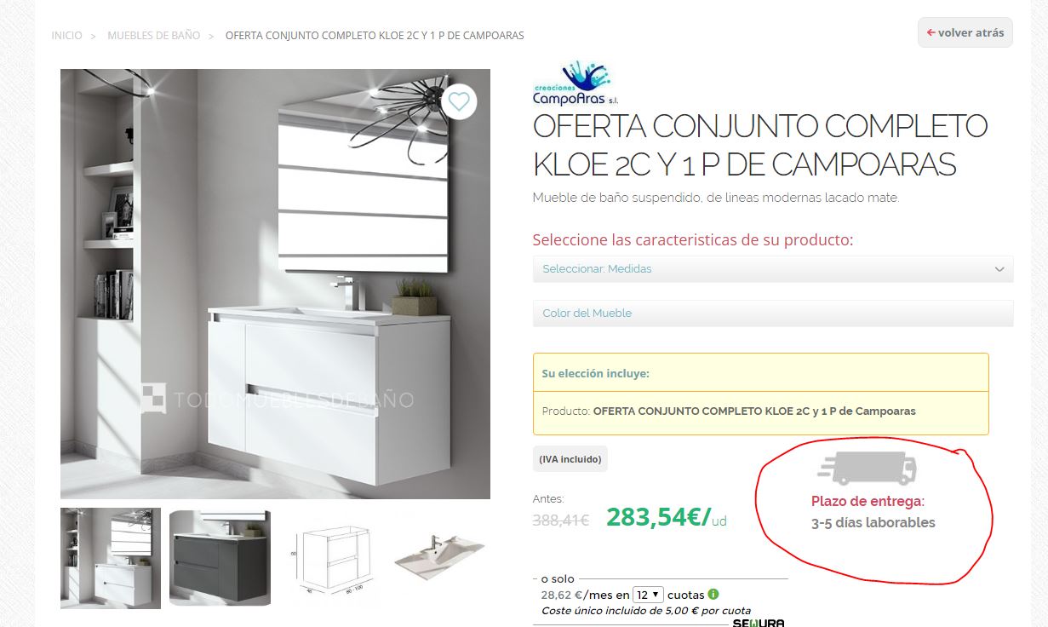The height and width of the screenshot is (627, 1048).
Task: Click the main product image
Action: coord(275,284)
